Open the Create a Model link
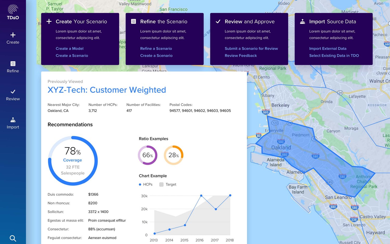The image size is (390, 244). (x=69, y=48)
